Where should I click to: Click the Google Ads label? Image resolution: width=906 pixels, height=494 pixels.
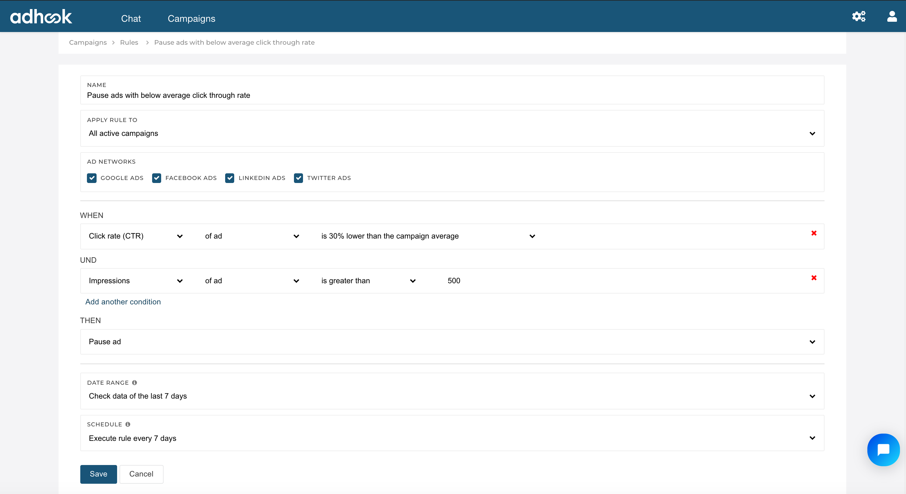pyautogui.click(x=122, y=178)
